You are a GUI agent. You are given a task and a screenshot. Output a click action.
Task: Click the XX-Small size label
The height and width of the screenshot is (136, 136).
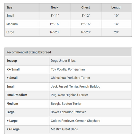click(13, 69)
